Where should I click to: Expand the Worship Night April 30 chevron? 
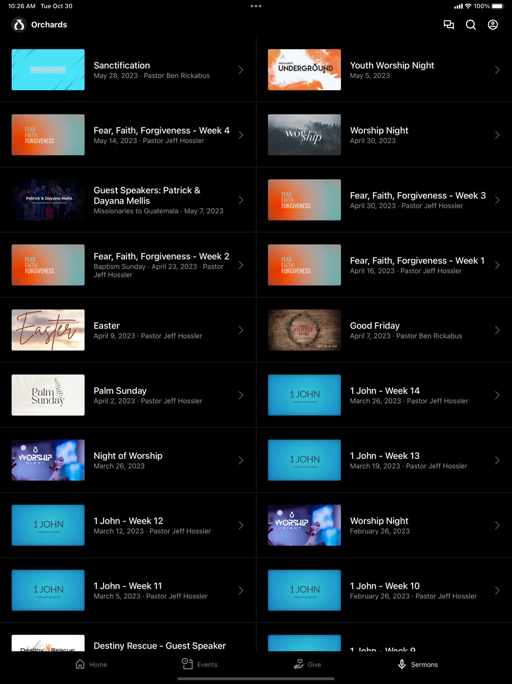(x=497, y=135)
